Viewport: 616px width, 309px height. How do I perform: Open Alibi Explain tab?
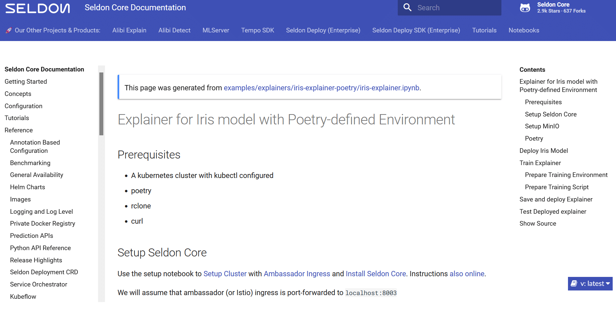[x=129, y=30]
